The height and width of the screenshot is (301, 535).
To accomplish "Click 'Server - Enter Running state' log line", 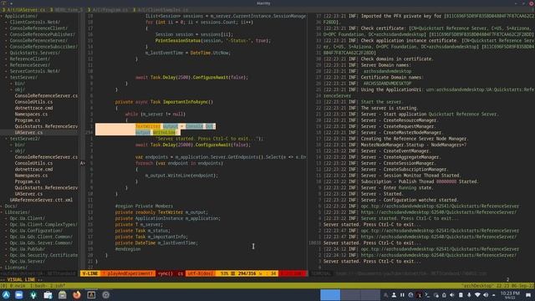I will [x=378, y=187].
